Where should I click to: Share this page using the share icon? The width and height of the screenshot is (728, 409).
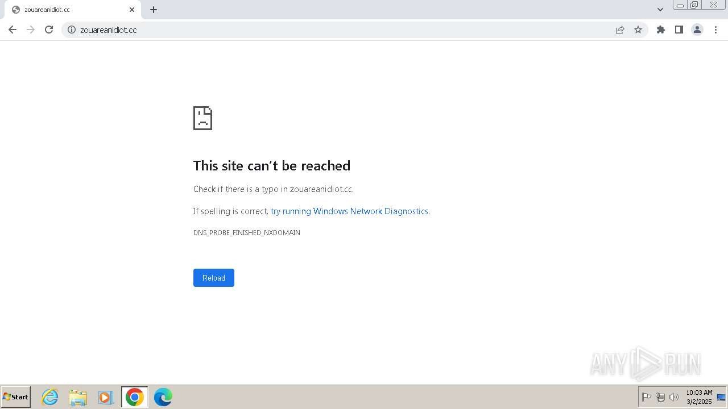coord(620,30)
